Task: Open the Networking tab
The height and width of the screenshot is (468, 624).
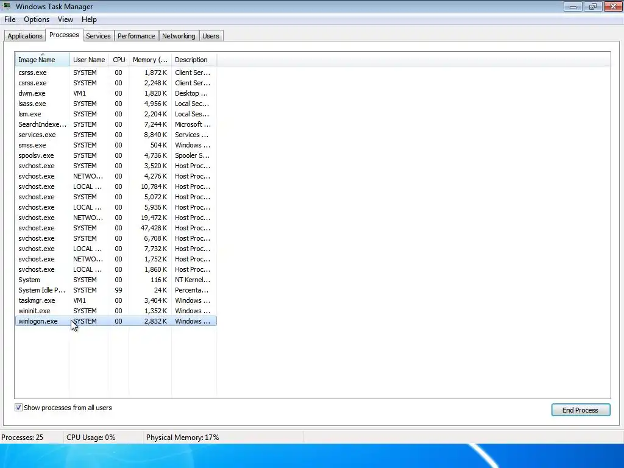Action: (x=179, y=36)
